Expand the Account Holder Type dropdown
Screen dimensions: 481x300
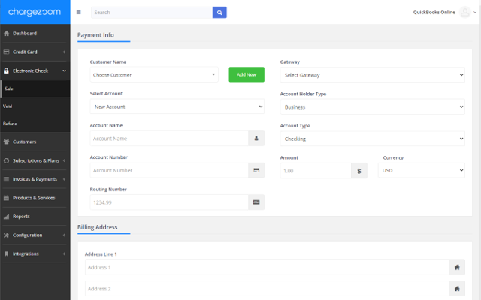[x=372, y=107]
